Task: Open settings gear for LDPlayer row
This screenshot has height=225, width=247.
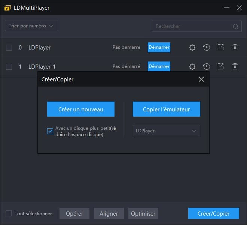Action: (192, 47)
